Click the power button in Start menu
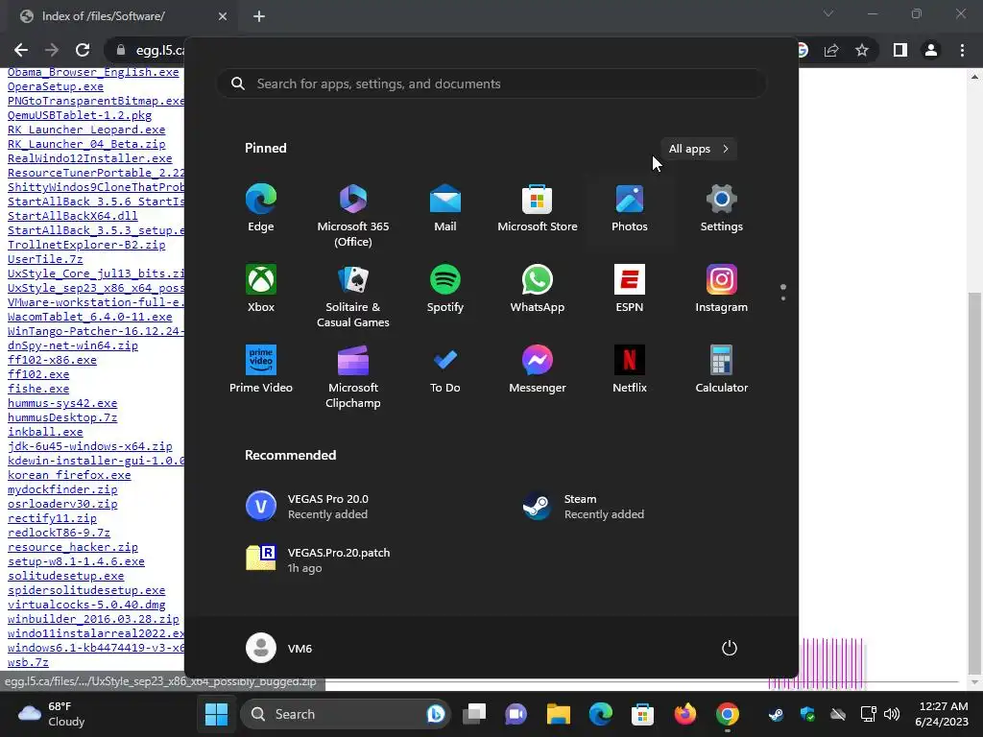 point(730,648)
